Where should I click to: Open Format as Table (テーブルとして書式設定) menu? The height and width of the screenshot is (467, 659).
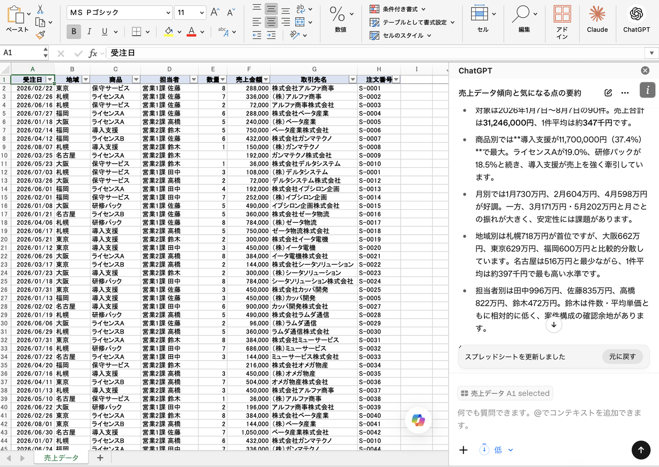click(x=412, y=22)
